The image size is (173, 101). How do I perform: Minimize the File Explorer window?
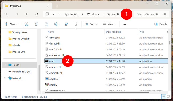click(147, 4)
